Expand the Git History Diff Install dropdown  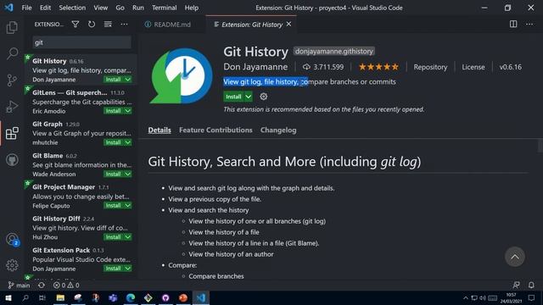point(128,237)
